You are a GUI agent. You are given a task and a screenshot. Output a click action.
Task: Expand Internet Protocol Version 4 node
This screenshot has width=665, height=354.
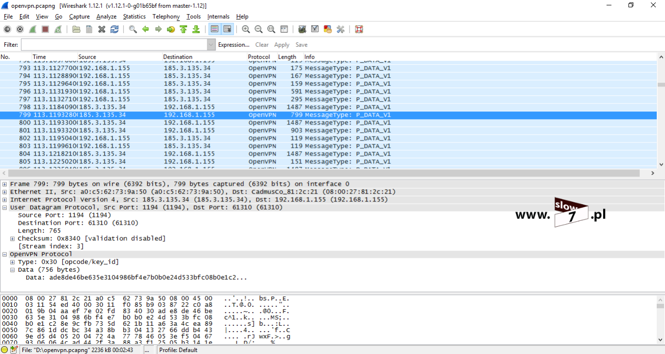point(5,200)
